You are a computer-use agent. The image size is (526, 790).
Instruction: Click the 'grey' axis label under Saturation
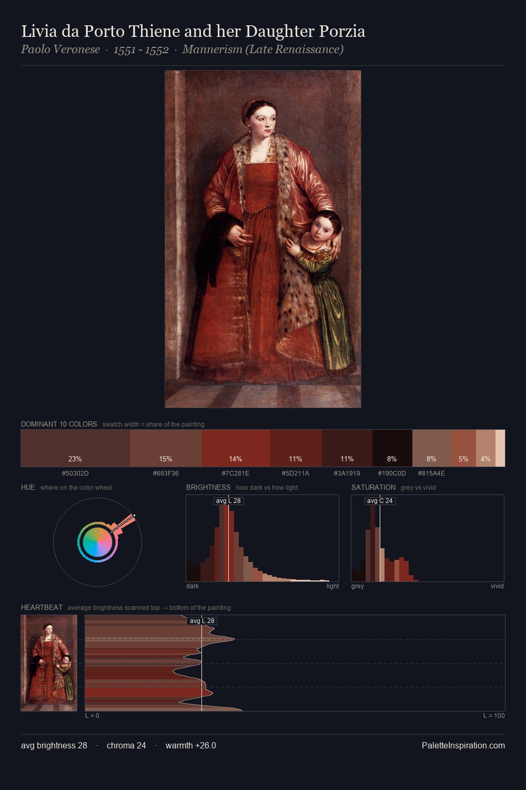point(358,586)
